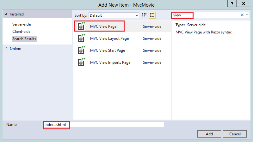253x142 pixels.
Task: Click 'Server-side' type in MVC View Layout Page row
Action: 152,38
